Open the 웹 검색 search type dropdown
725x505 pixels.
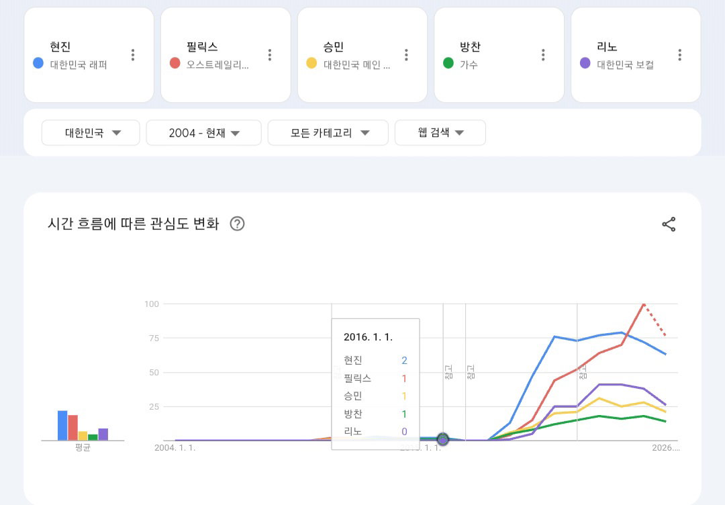point(440,133)
